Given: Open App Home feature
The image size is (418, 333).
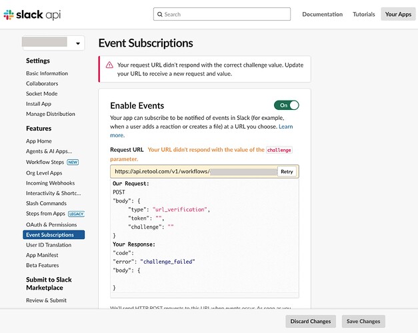Looking at the screenshot, I should point(39,141).
